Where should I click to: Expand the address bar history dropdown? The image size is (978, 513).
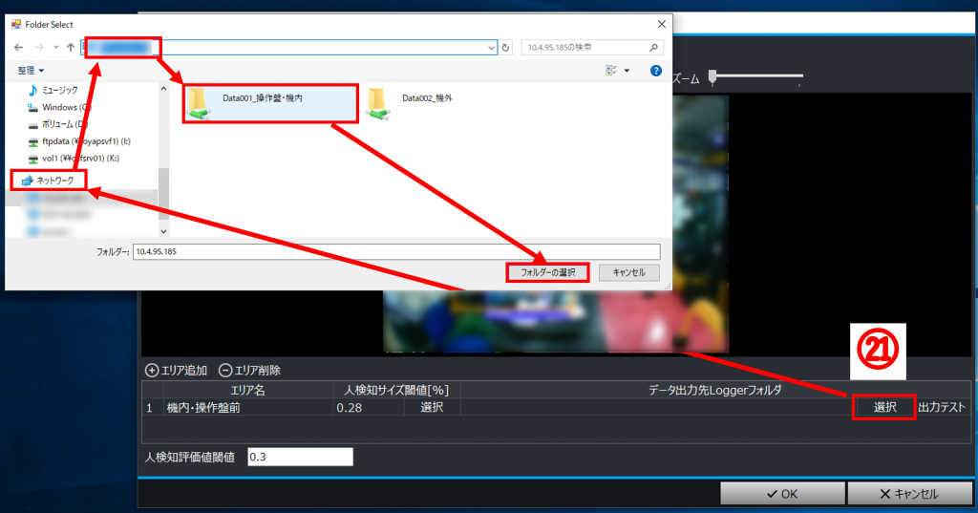[x=491, y=48]
